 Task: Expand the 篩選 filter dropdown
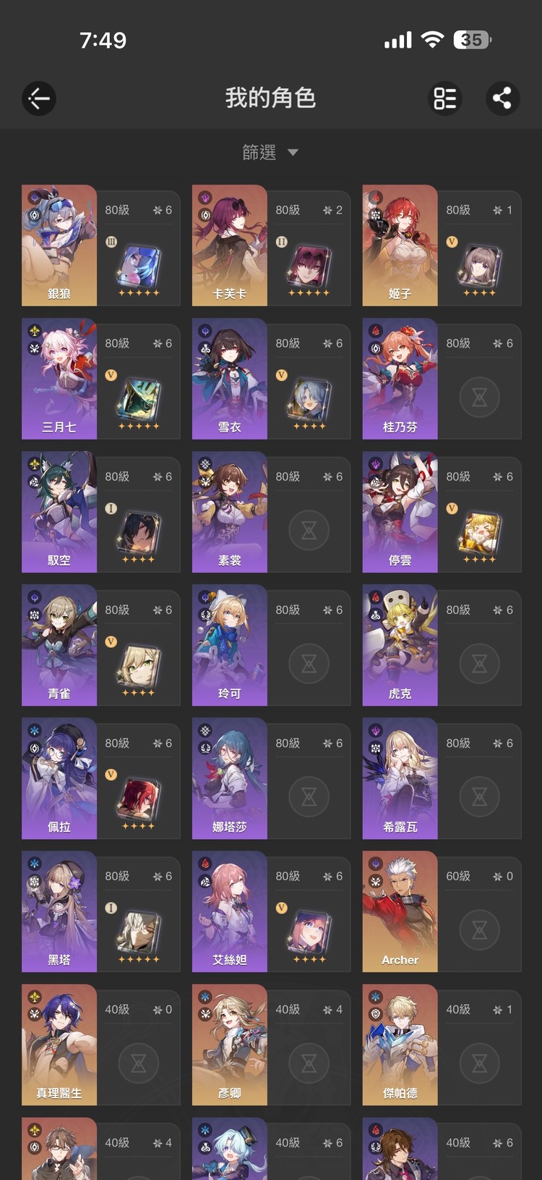[270, 153]
